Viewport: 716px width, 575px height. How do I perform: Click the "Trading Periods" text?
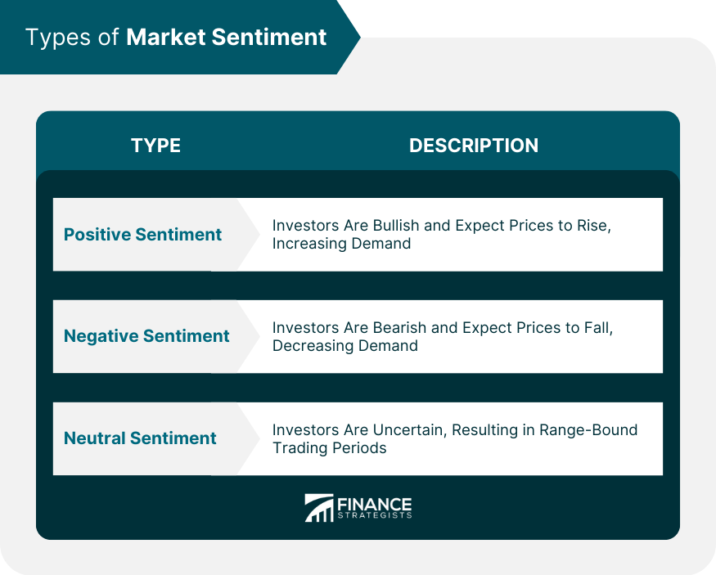point(329,448)
